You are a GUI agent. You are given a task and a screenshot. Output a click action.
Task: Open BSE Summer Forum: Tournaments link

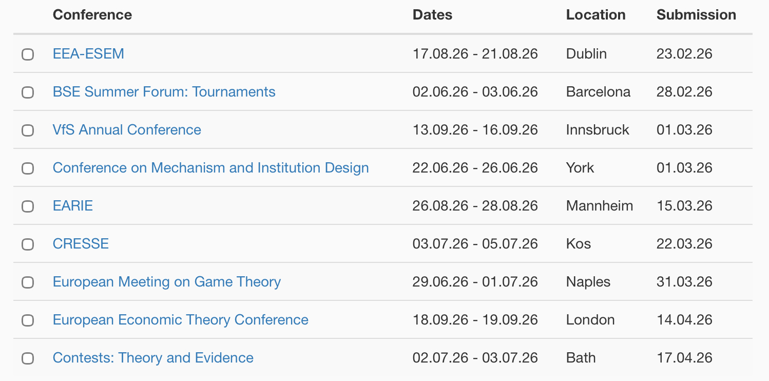click(164, 92)
